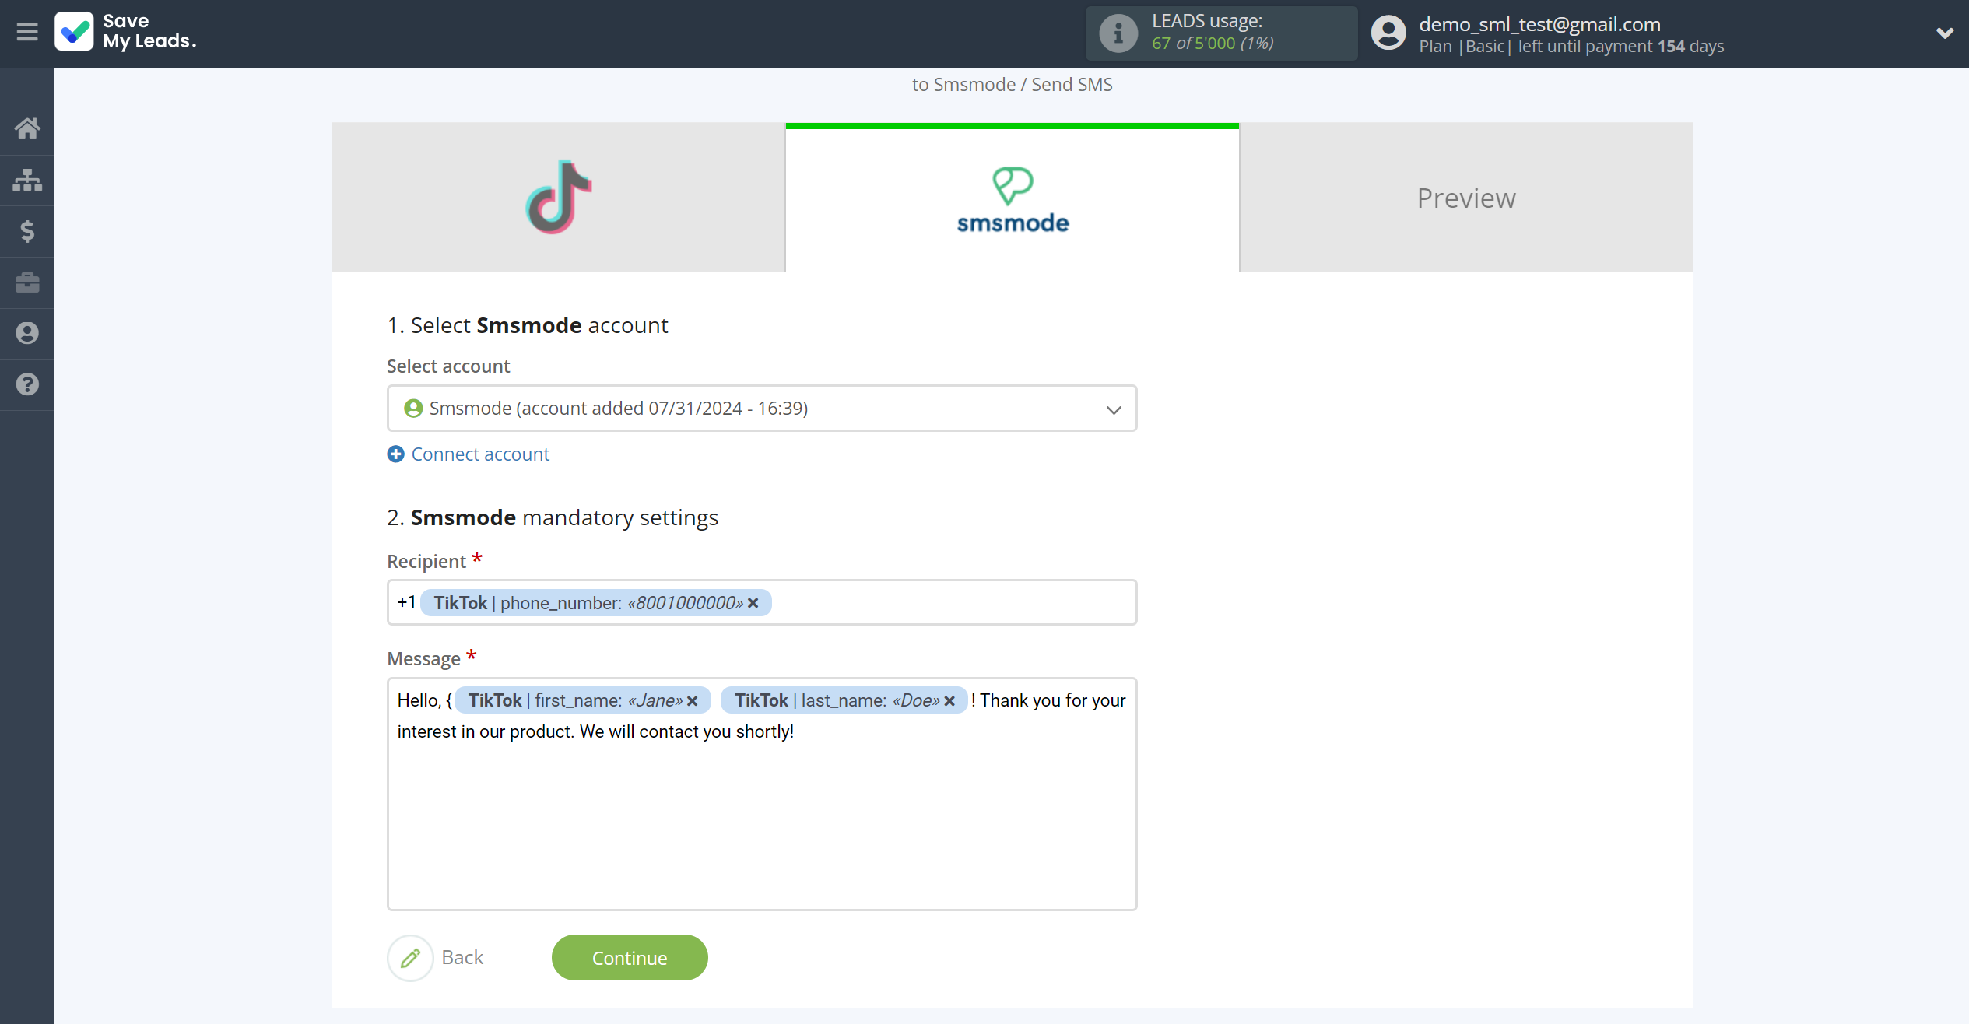The image size is (1969, 1024).
Task: Click the Plan Basic payment days text
Action: tap(1571, 47)
